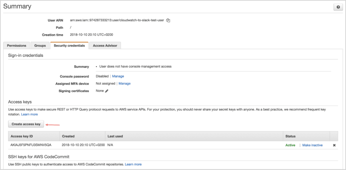Click Manage for Assigned MFA device
Screen dimensions: 346x170
125,83
